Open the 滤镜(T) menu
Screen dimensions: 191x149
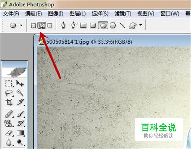pyautogui.click(x=123, y=14)
